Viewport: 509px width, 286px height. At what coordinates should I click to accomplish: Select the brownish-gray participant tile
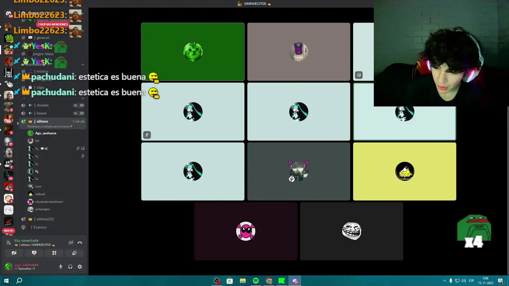tap(299, 52)
